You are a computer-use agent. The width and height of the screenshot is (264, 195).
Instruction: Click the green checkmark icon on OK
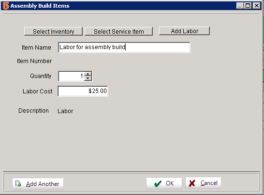tap(158, 184)
